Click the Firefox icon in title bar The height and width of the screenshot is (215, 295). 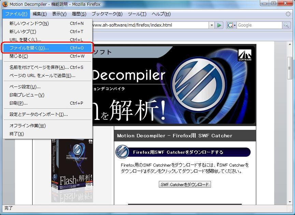point(5,4)
